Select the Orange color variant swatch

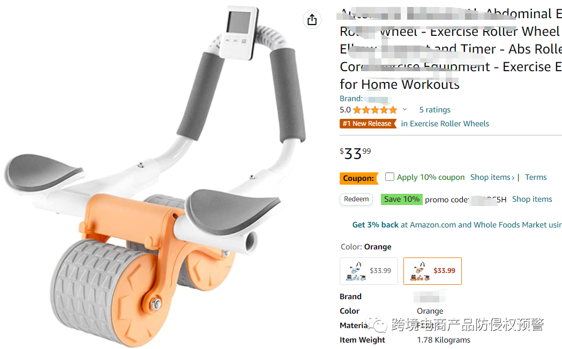pos(432,271)
